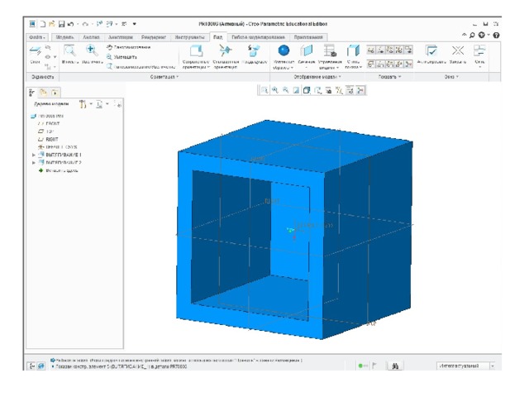
Task: Click the Save icon in quick access toolbar
Action: (x=63, y=24)
